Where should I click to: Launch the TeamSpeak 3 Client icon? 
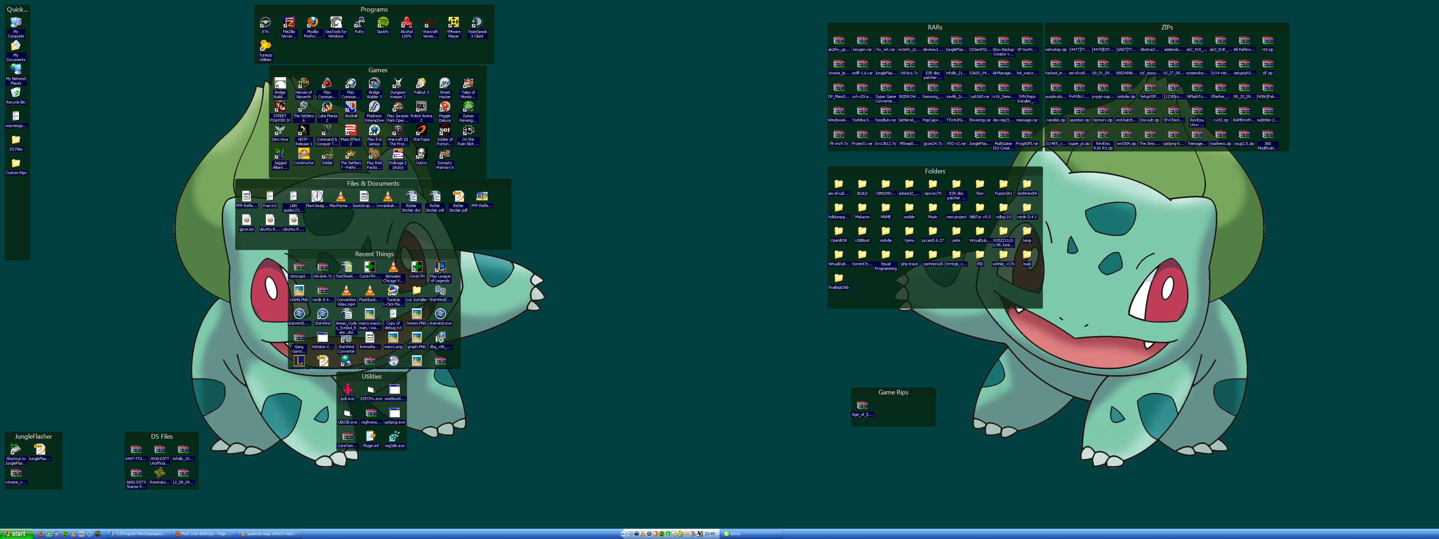coord(477,23)
